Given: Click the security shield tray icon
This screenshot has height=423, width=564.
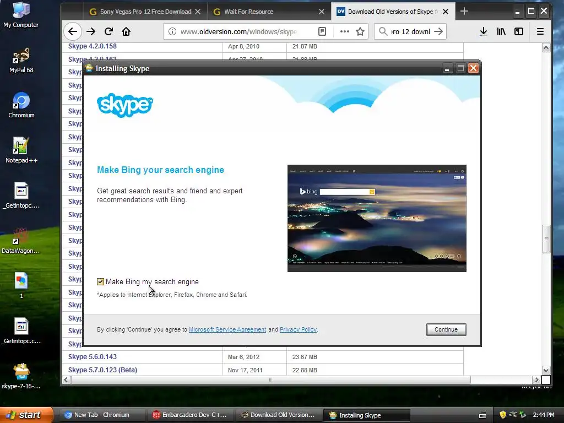Looking at the screenshot, I should pos(503,415).
